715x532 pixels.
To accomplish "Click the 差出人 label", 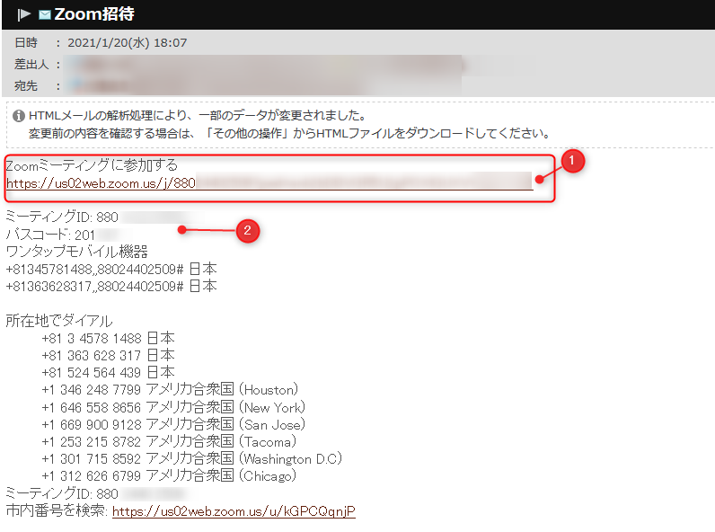I will pos(31,65).
